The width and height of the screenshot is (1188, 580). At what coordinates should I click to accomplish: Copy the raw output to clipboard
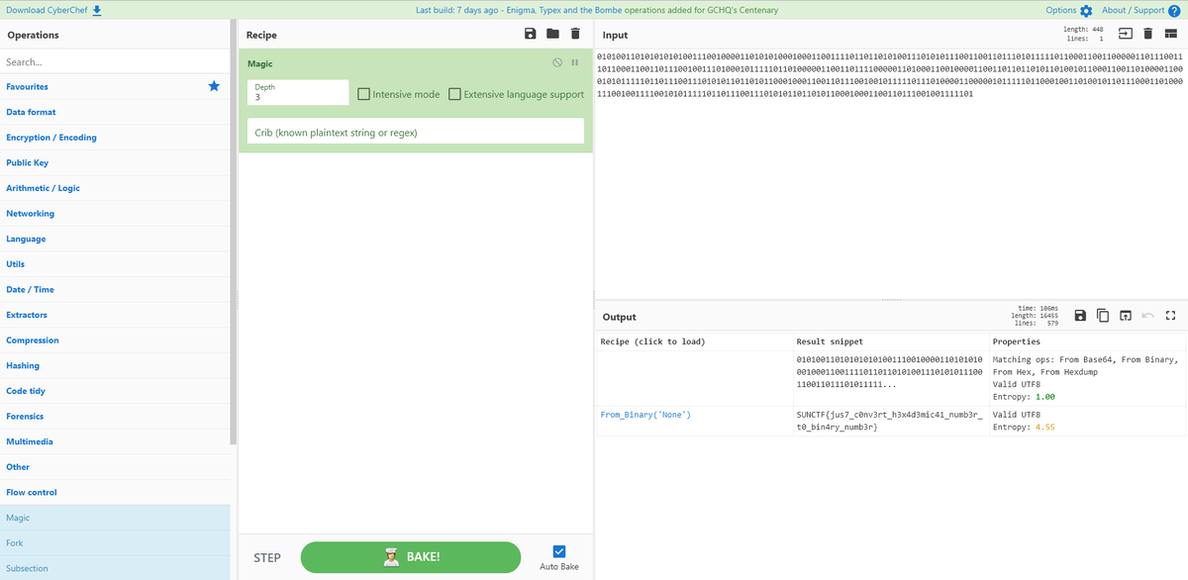click(1103, 316)
